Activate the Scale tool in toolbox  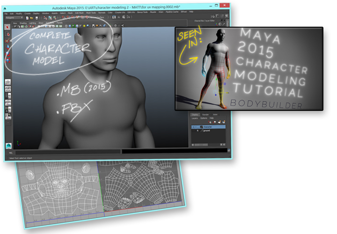[x=7, y=60]
